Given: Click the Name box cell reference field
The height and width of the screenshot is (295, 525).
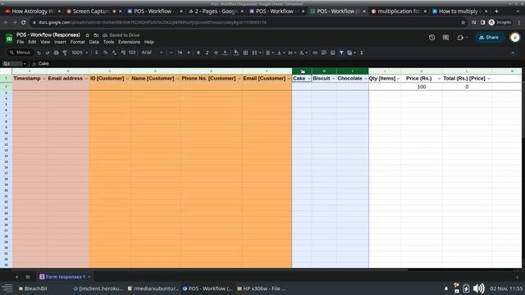Looking at the screenshot, I should (x=12, y=64).
